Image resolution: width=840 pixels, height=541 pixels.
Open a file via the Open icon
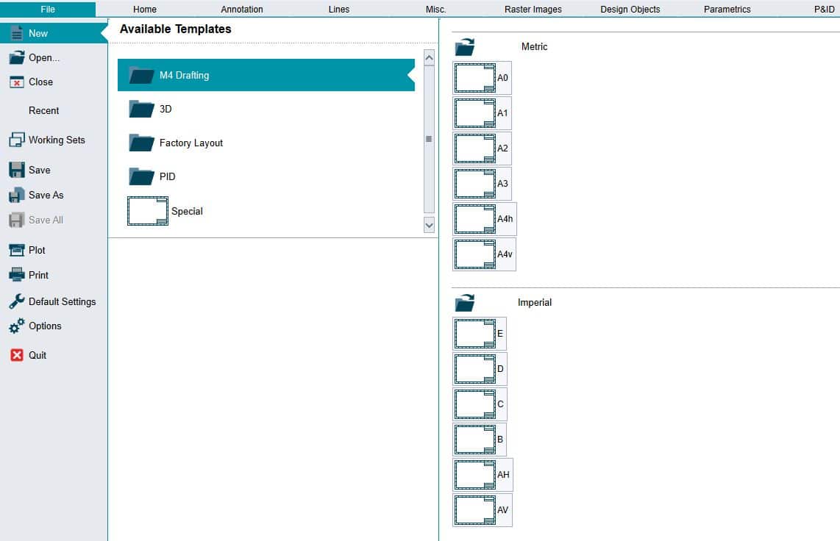tap(16, 57)
